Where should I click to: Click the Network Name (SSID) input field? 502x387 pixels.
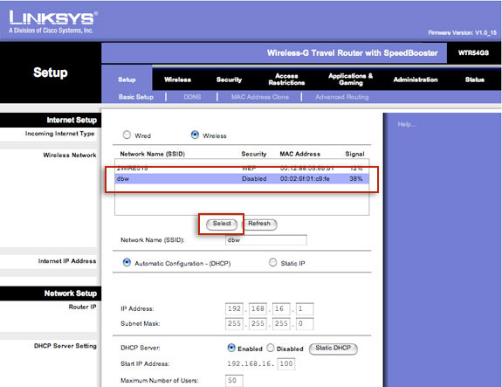(x=266, y=240)
